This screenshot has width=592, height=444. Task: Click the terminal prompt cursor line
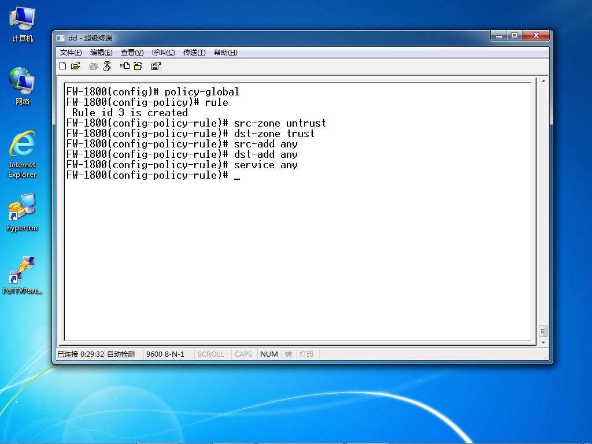153,175
